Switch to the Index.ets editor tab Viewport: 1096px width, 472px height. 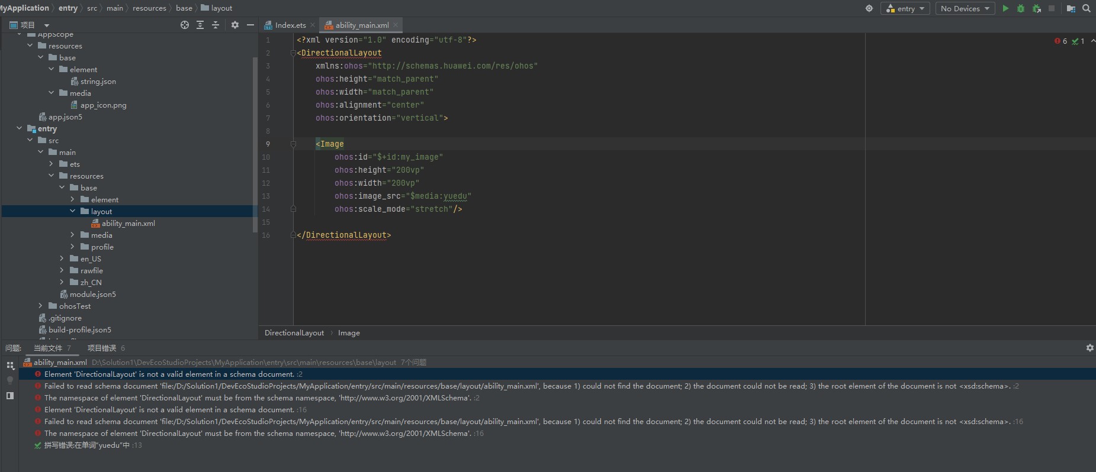[290, 25]
